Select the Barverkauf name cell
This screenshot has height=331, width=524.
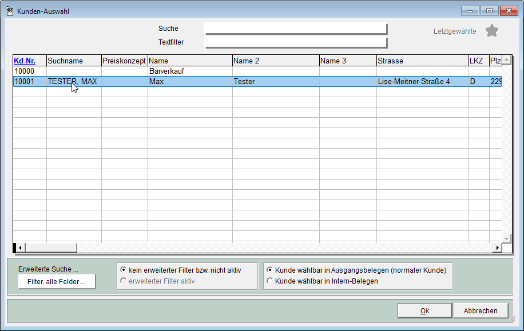[190, 71]
